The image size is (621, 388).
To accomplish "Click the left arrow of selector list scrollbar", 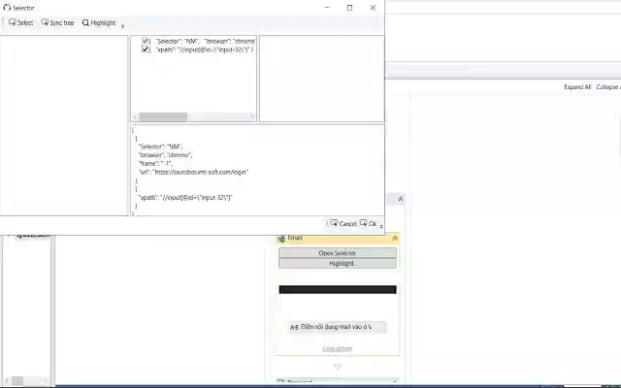I will (x=135, y=116).
